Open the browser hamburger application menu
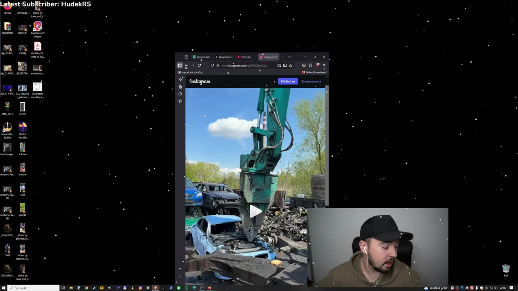 point(324,65)
